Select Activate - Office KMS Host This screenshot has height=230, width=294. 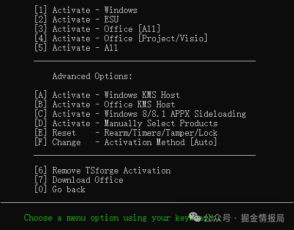(x=105, y=104)
